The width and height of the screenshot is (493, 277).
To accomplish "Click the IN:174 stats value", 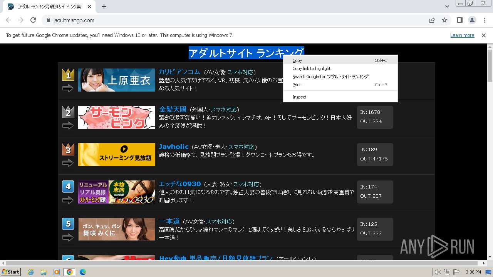I will 369,187.
